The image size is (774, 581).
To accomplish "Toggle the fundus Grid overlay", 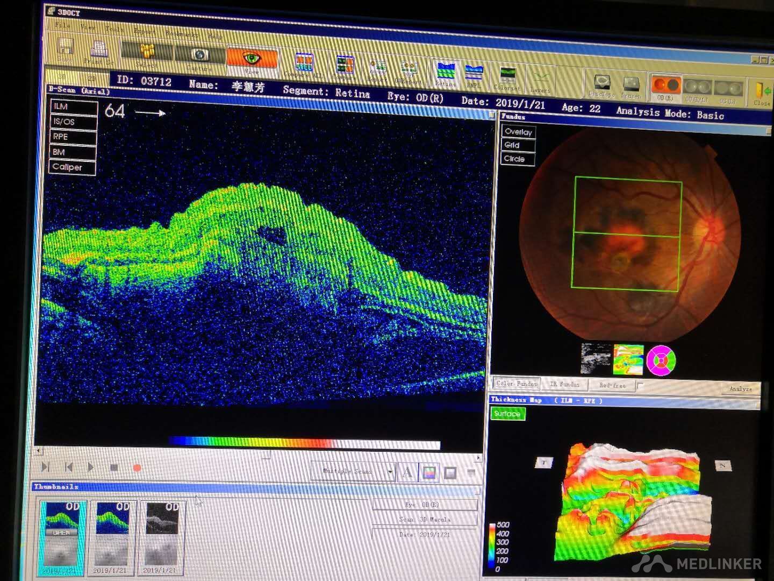I will pyautogui.click(x=518, y=145).
